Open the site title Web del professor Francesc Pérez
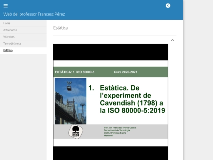This screenshot has width=213, height=160. click(34, 14)
